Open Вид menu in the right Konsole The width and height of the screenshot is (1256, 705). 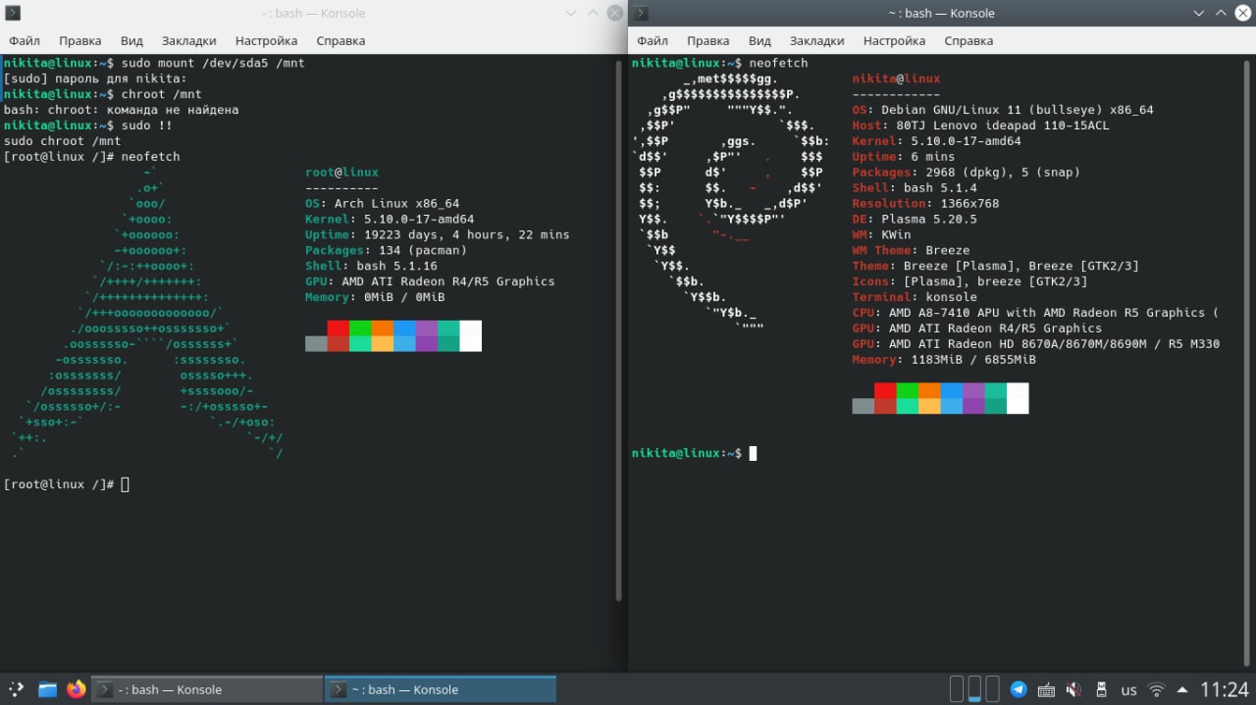pos(759,40)
